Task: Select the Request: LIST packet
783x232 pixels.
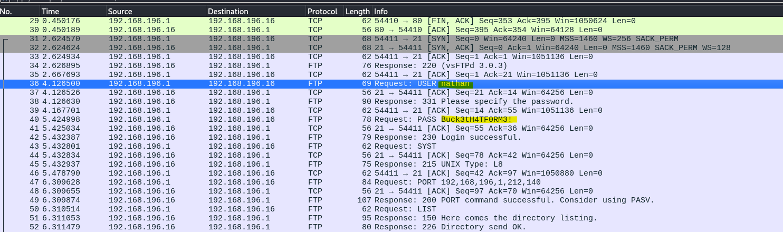Action: pos(391,209)
